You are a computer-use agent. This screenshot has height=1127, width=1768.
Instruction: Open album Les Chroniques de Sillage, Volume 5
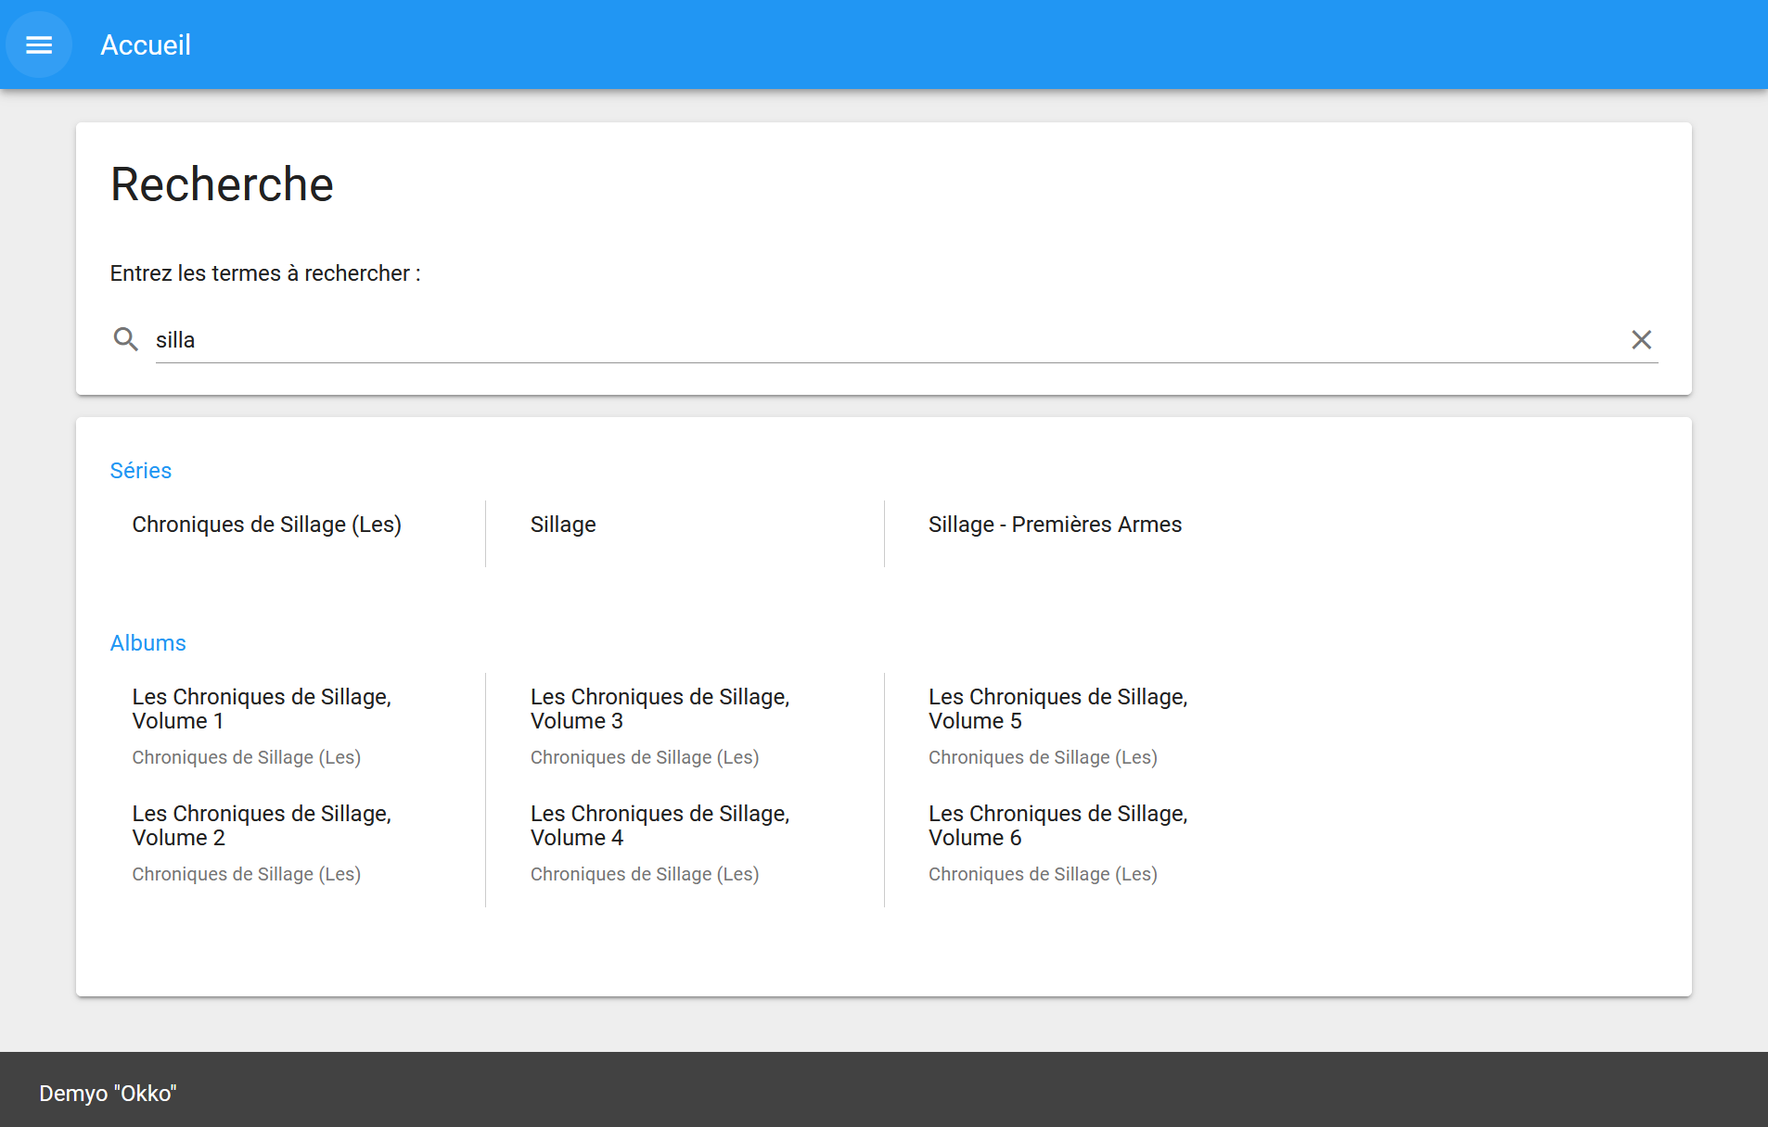[1057, 709]
